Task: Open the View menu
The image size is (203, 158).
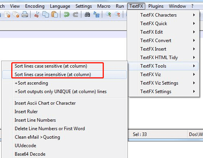Action: point(15,6)
